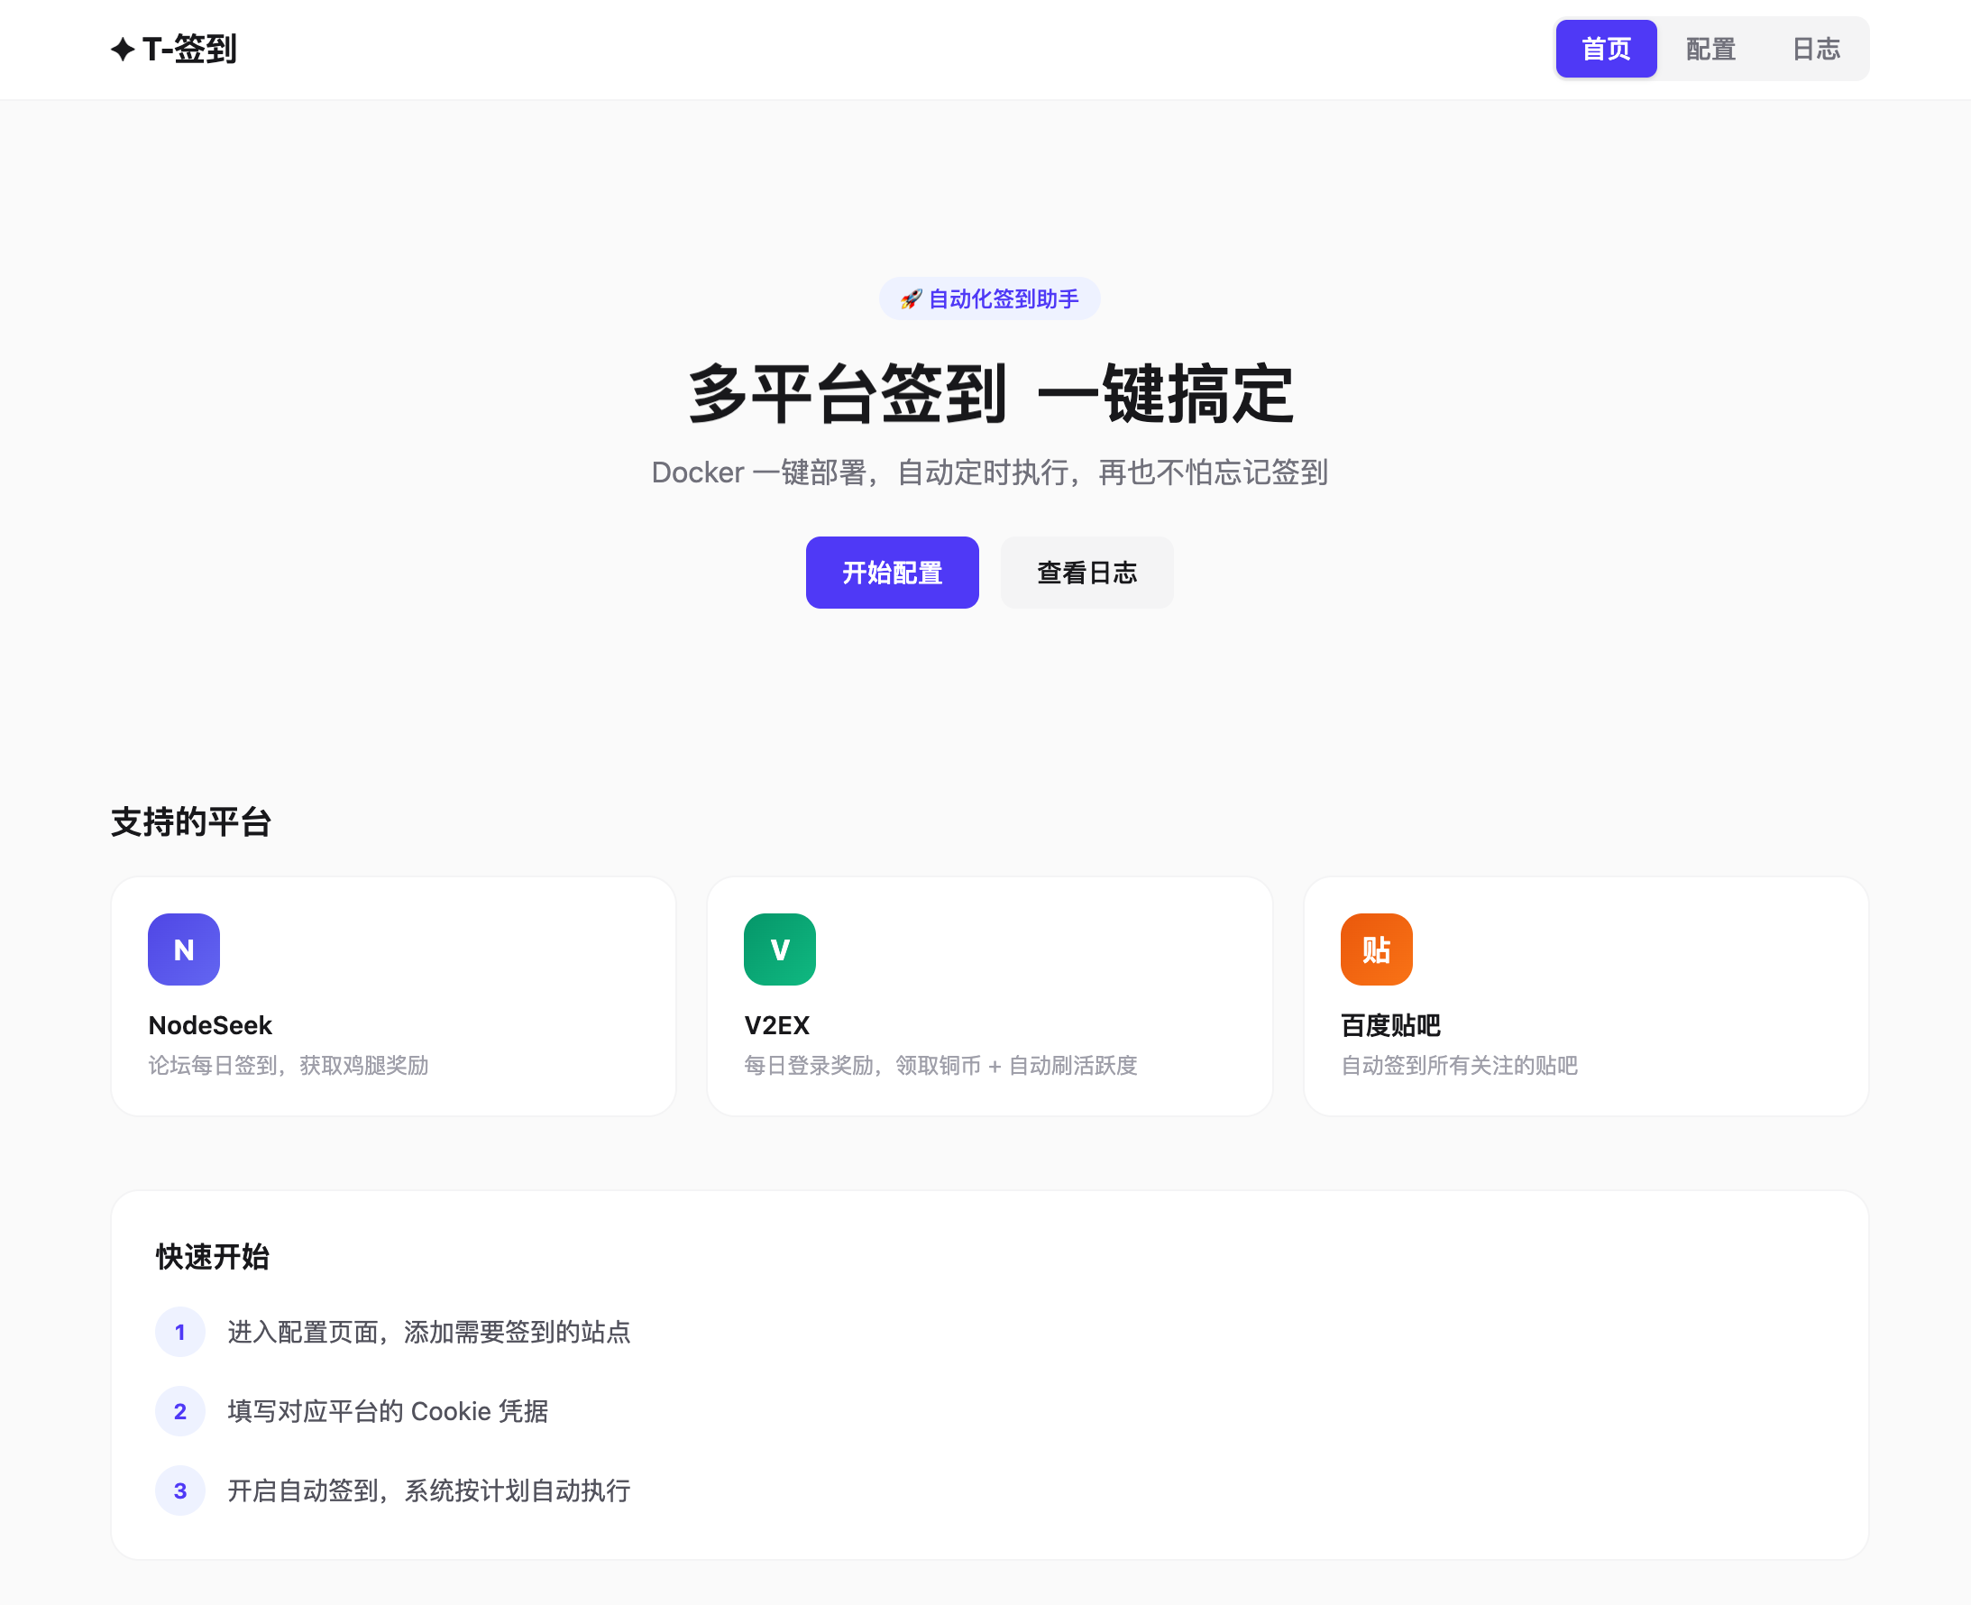Click the 填写对应平台的 Cookie 凭据 step text

tap(388, 1412)
